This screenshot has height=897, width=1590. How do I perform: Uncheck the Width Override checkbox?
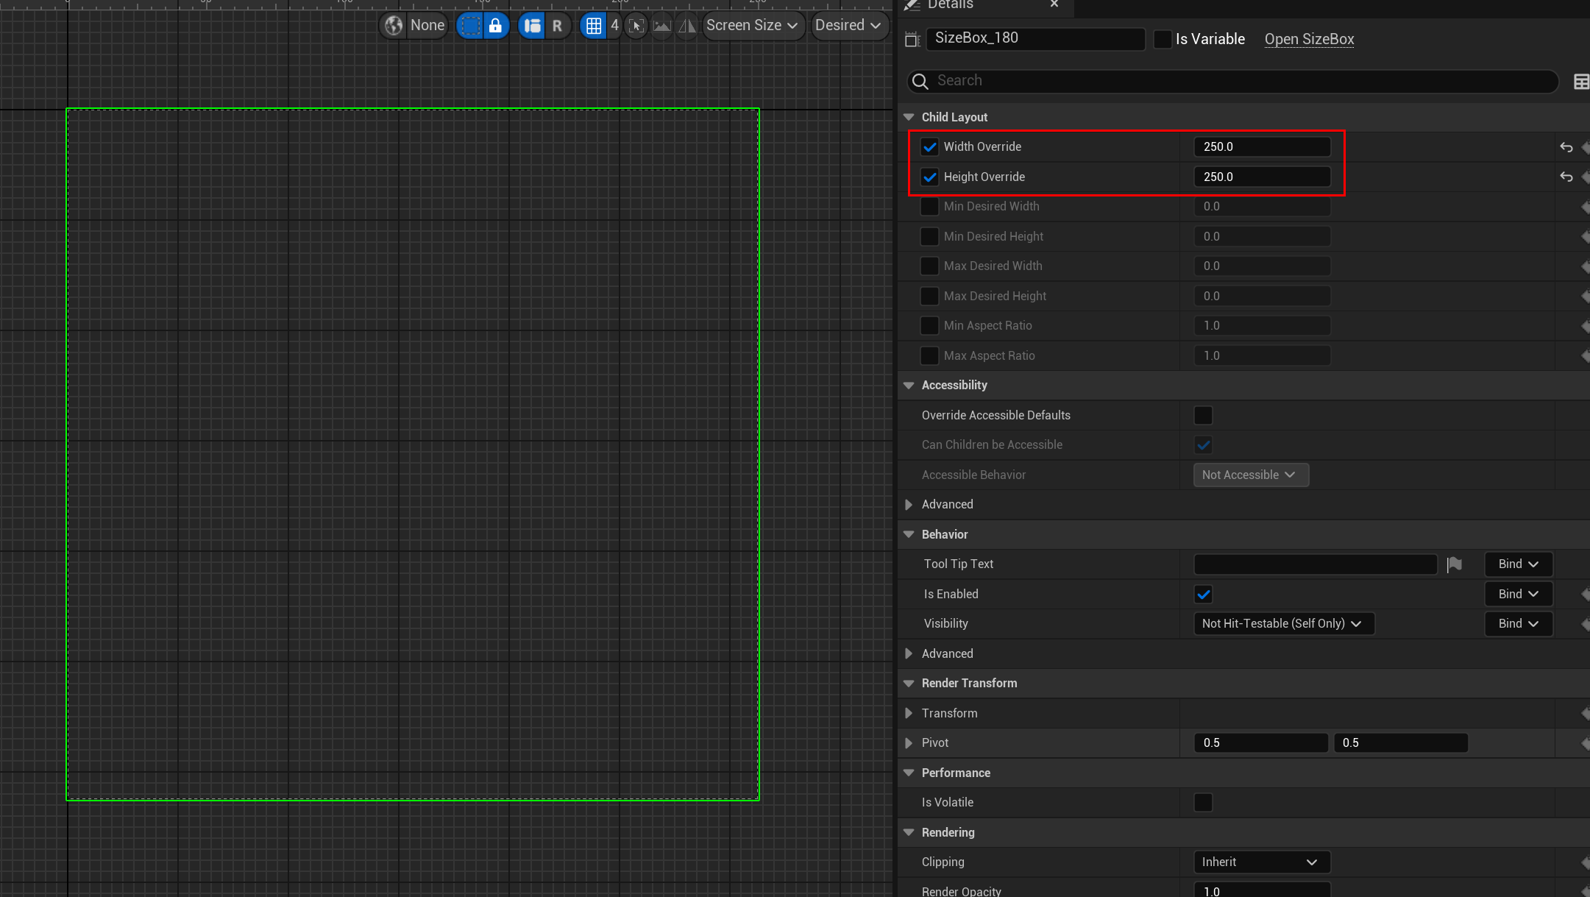pos(930,147)
